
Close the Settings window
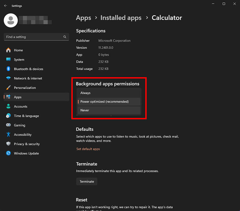click(x=235, y=4)
